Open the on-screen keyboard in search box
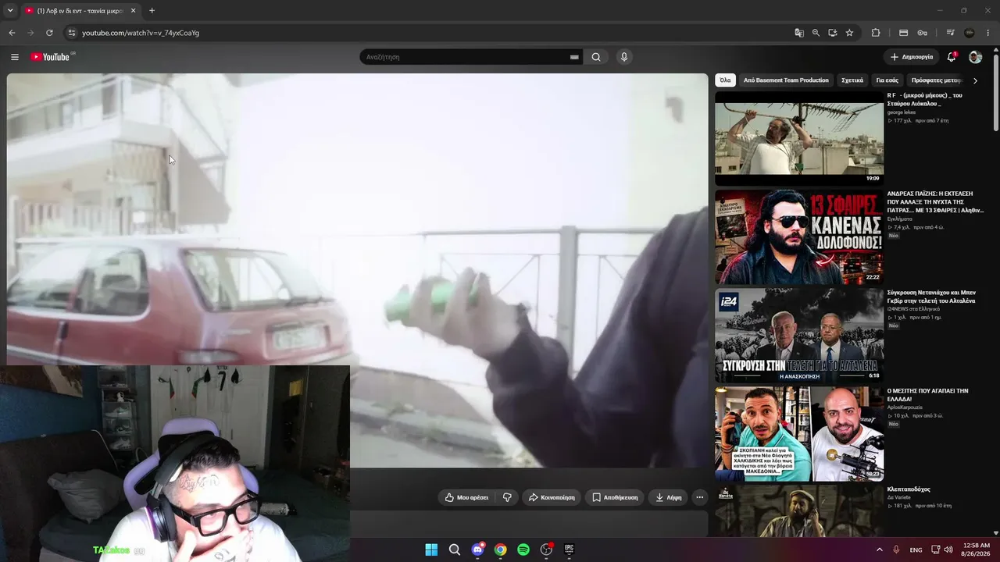 [574, 57]
